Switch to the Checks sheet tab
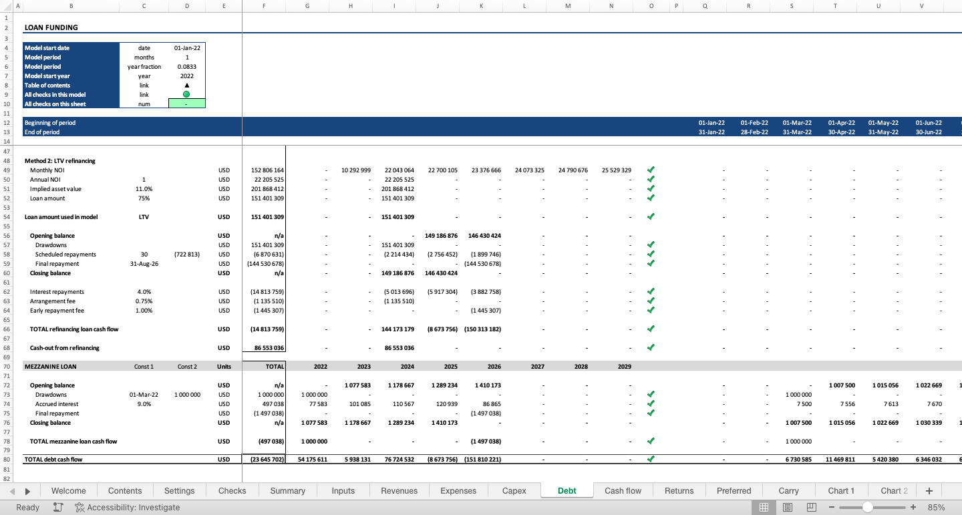The image size is (962, 515). [232, 490]
